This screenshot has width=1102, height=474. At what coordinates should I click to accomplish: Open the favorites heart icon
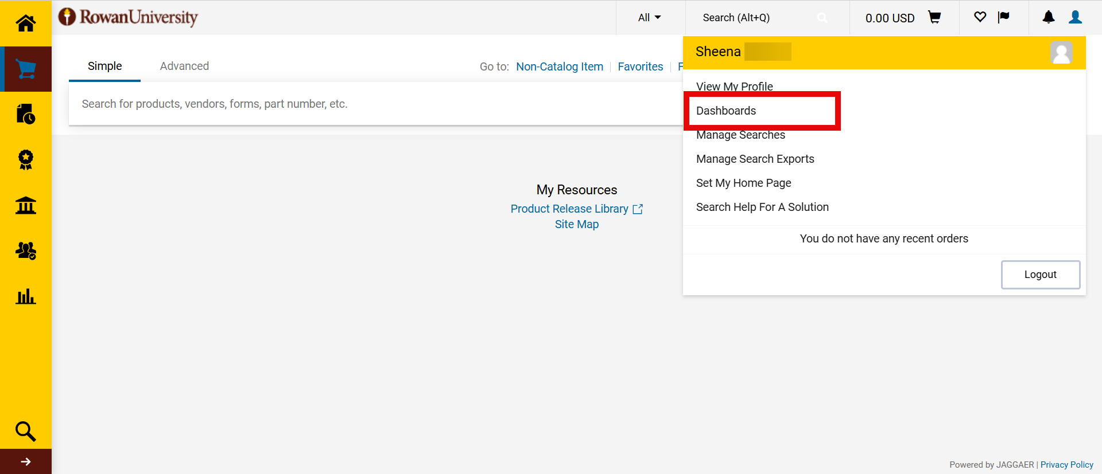(x=980, y=17)
